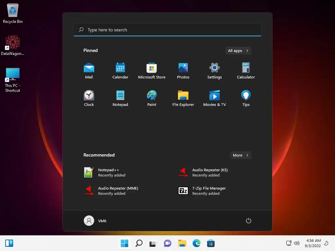Viewport: 335px width, 251px height.
Task: Launch Notepad from pinned apps
Action: point(120,98)
